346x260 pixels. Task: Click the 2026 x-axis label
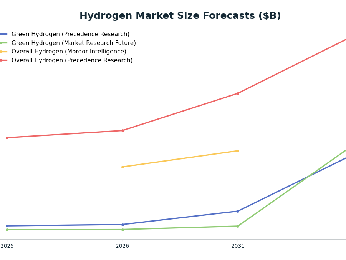tap(123, 246)
